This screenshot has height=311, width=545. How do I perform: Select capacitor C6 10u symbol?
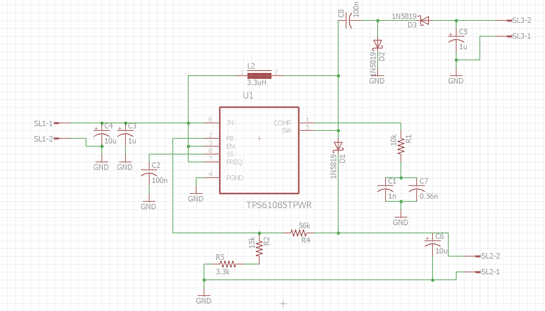433,243
